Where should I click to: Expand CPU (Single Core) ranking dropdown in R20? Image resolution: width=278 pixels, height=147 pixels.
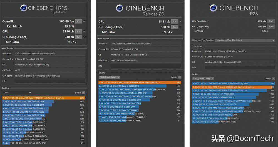[109, 77]
